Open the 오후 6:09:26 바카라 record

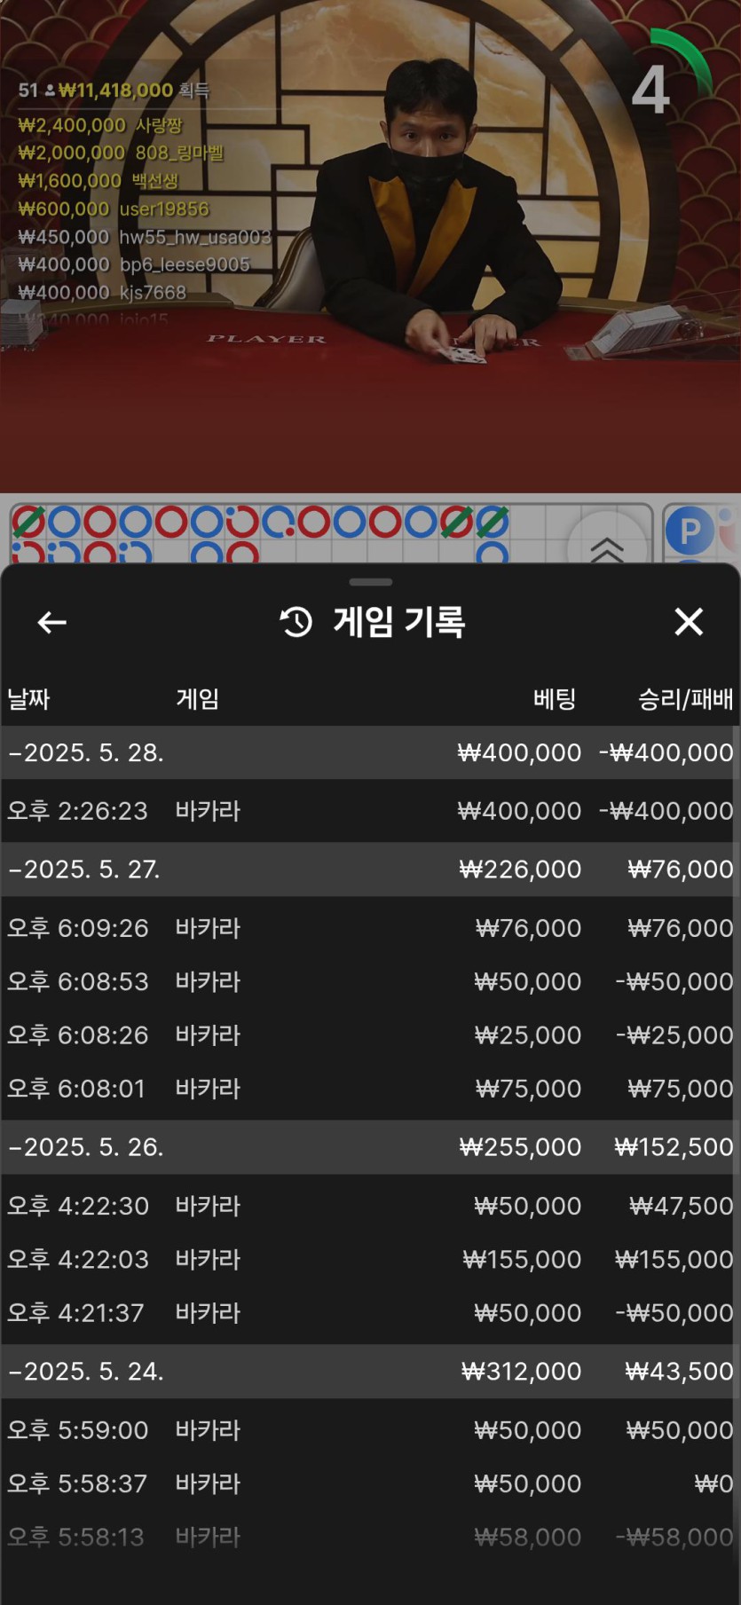370,928
